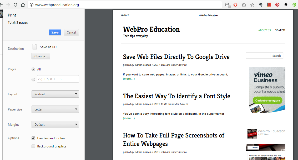This screenshot has width=298, height=160.
Task: Click the 'Total: 3 pages' text
Action: click(18, 23)
